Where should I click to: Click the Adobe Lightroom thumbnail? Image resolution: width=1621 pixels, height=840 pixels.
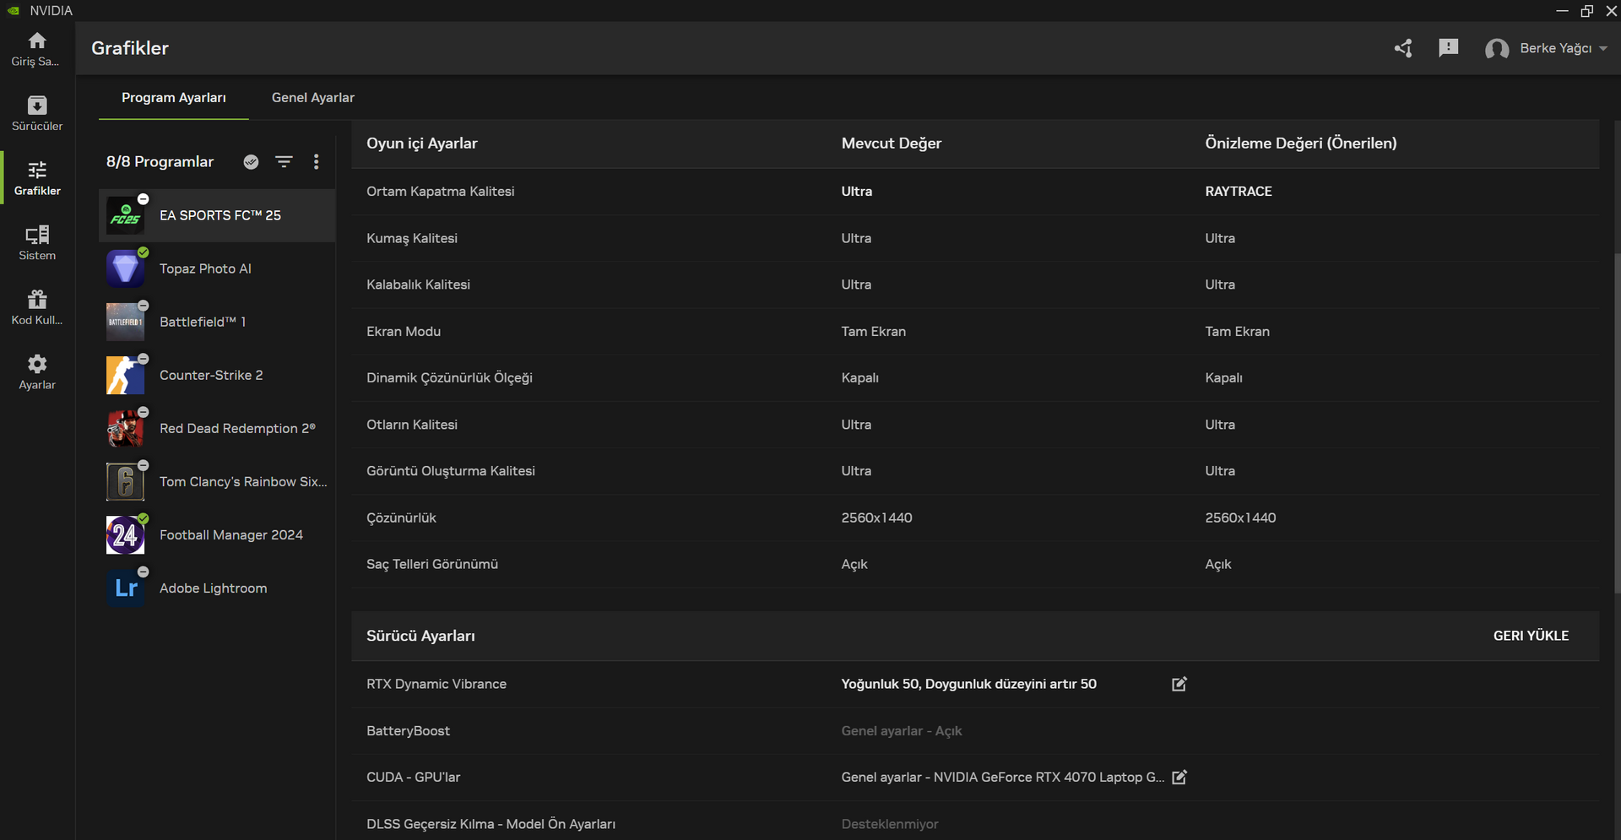pos(125,588)
